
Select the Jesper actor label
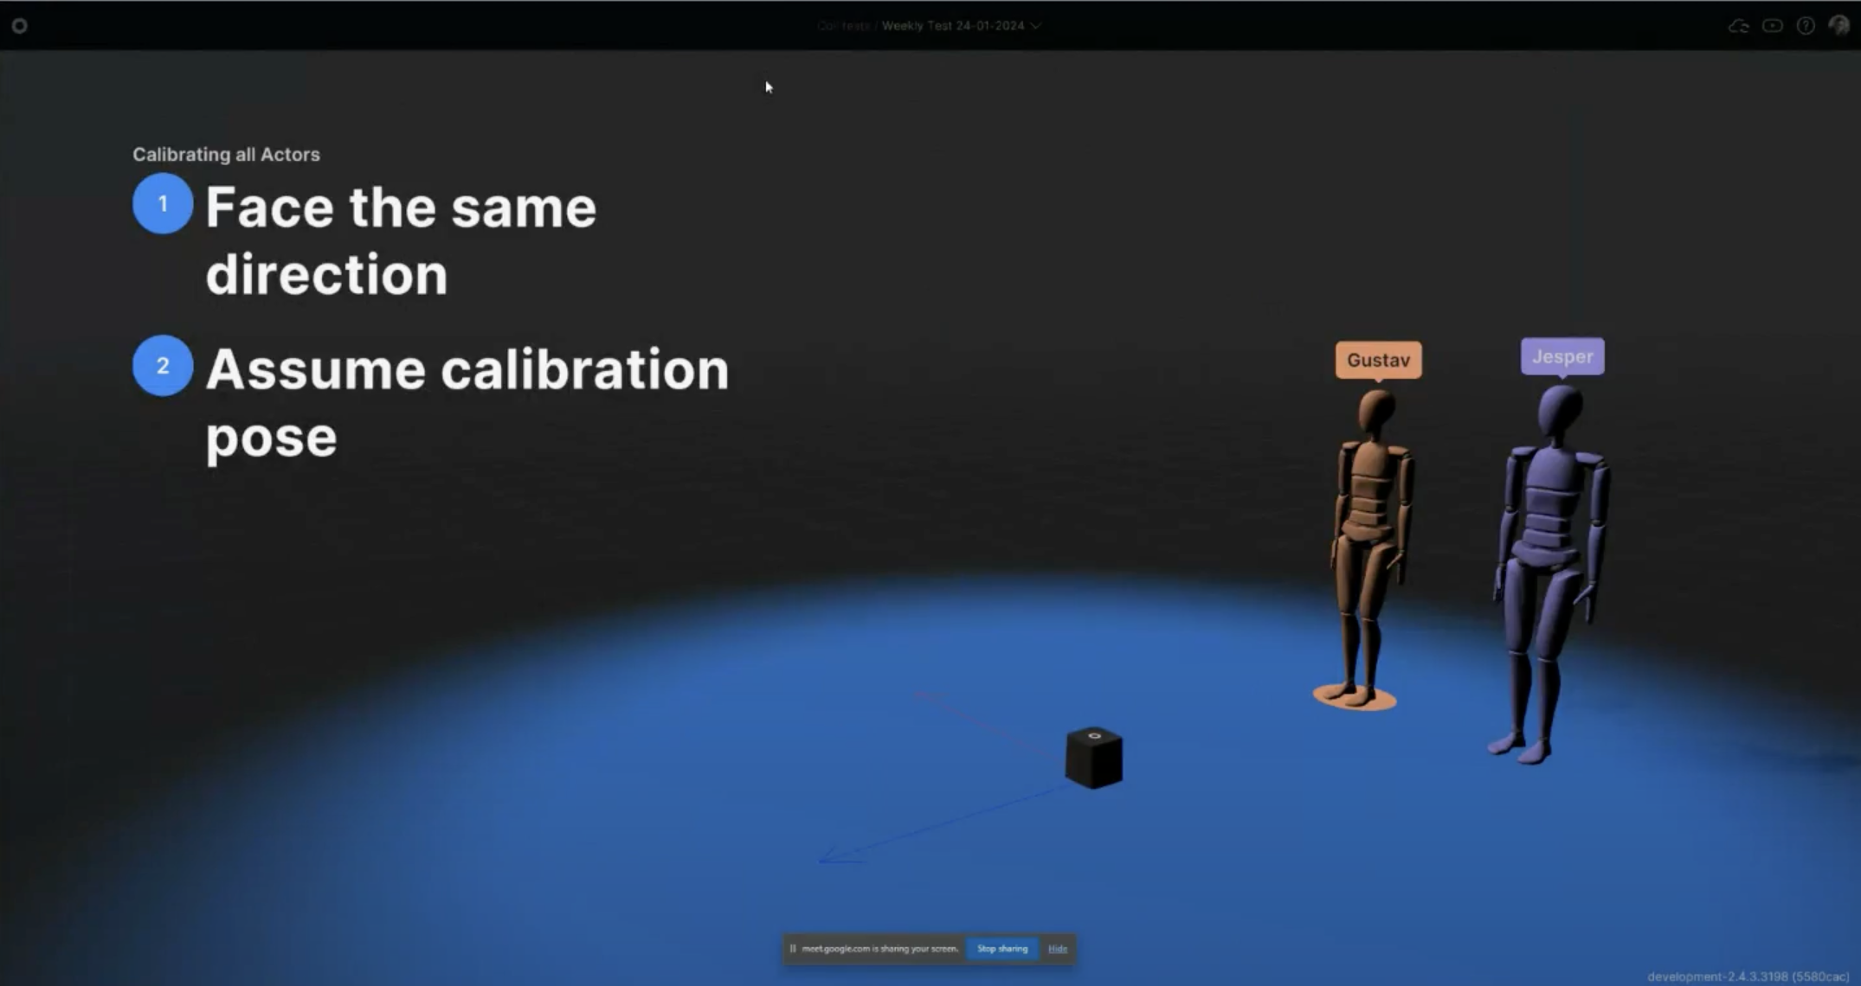(1562, 356)
